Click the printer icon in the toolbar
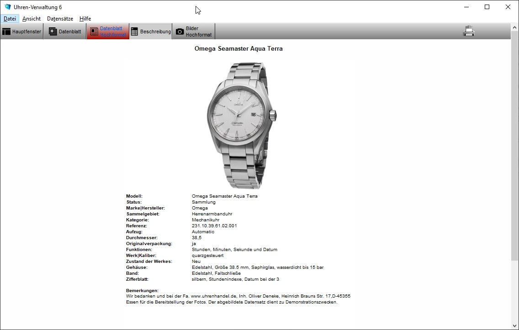 (x=469, y=31)
